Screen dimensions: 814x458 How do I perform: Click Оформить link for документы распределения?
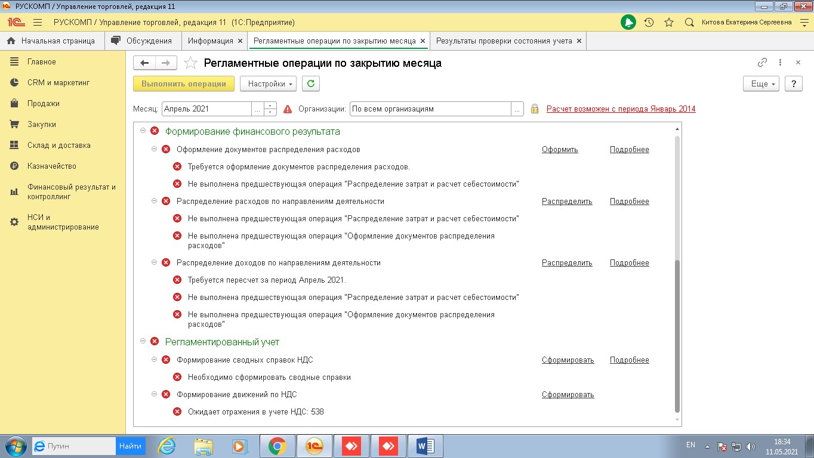(560, 150)
